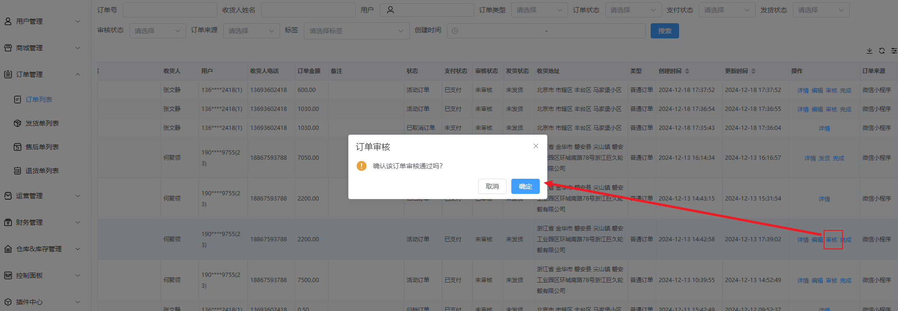The height and width of the screenshot is (311, 898).
Task: Click the 控制面板 sidebar icon
Action: pyautogui.click(x=8, y=275)
